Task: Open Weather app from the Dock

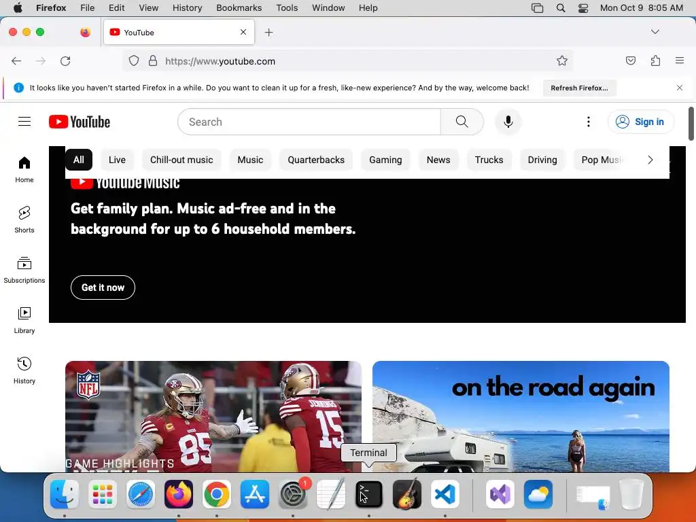Action: pos(538,494)
